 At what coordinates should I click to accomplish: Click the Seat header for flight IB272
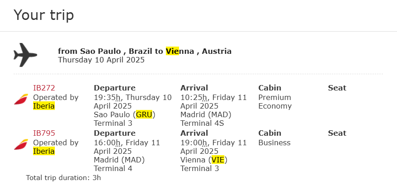point(337,88)
